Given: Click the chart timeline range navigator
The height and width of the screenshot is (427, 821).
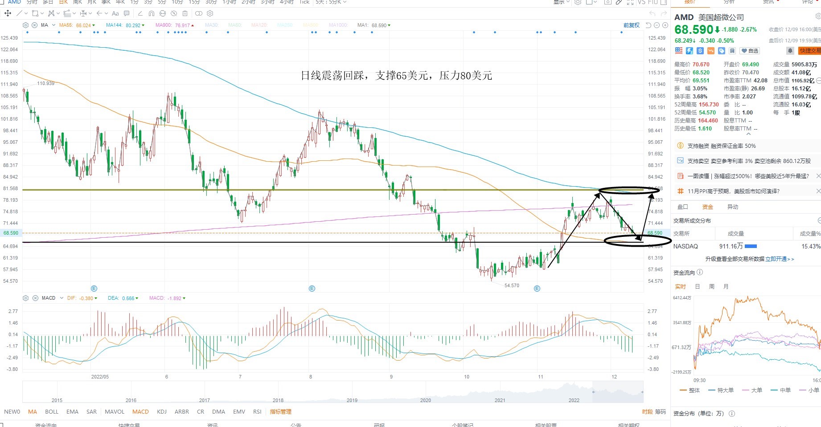Looking at the screenshot, I should pos(333,392).
